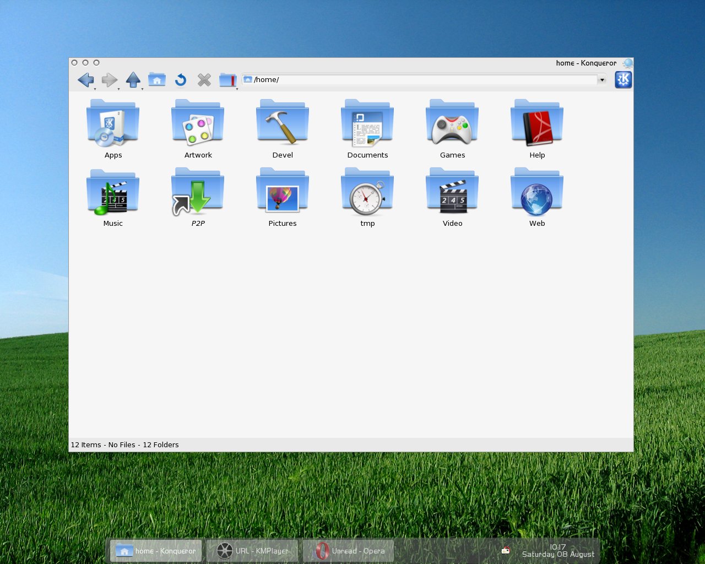Open the Games folder
The image size is (705, 564).
pos(452,129)
